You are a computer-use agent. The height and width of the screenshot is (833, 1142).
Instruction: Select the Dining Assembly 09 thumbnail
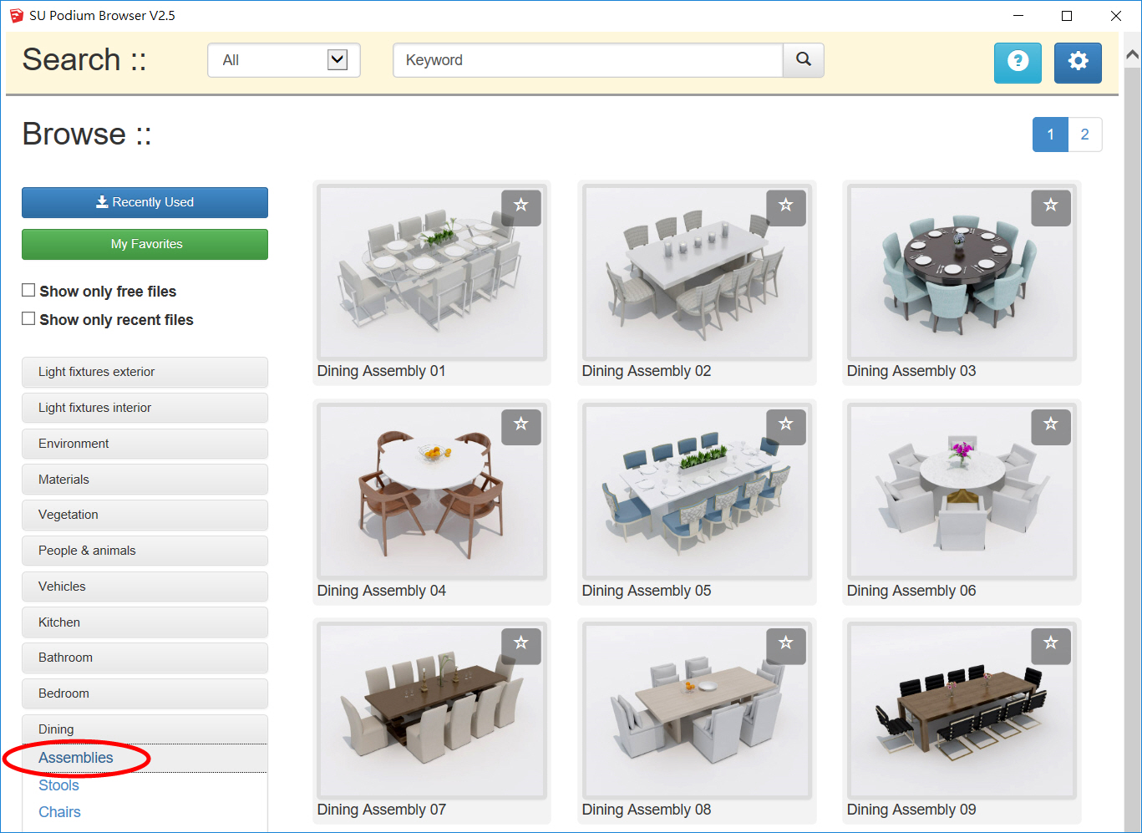click(962, 711)
